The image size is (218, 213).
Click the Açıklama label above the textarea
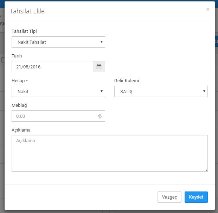(x=21, y=130)
